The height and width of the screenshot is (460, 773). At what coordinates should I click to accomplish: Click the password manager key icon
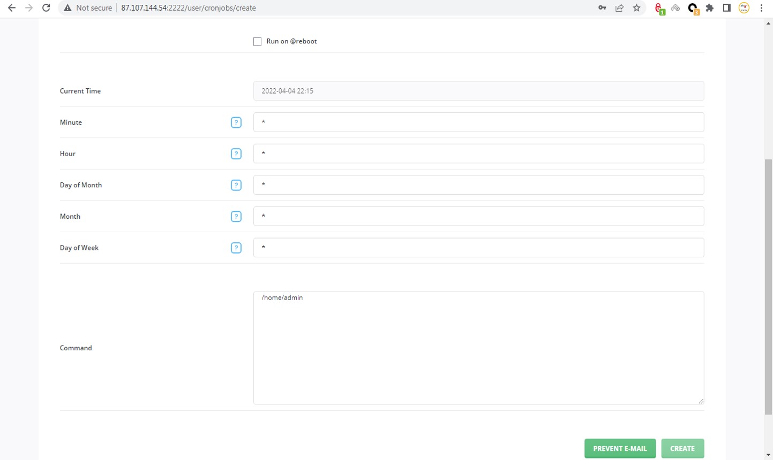click(602, 7)
